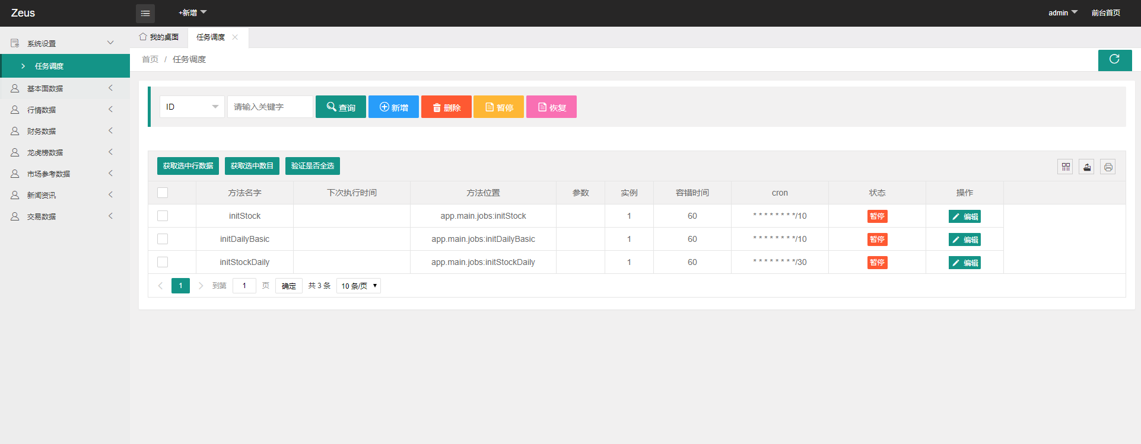
Task: Expand the 行情数据 menu chevron
Action: [110, 109]
